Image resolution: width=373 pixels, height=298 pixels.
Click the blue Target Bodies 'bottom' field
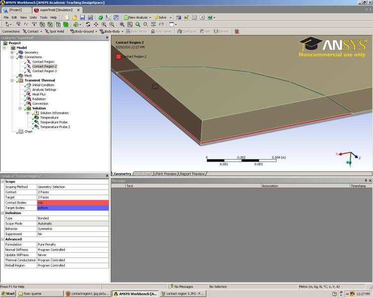click(x=73, y=208)
